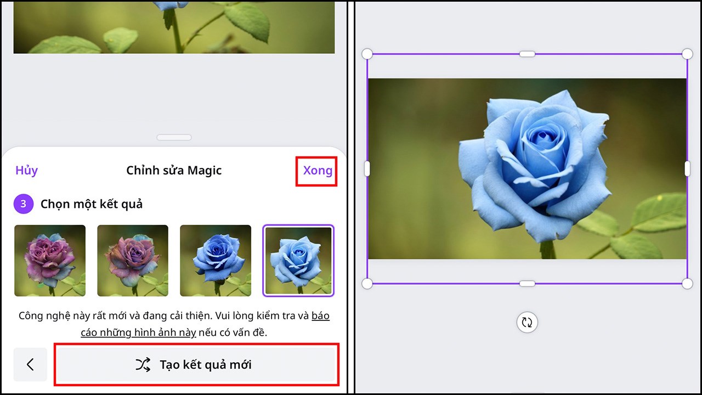Viewport: 702px width, 395px height.
Task: Grab the bottom-left corner selection handle
Action: 366,283
